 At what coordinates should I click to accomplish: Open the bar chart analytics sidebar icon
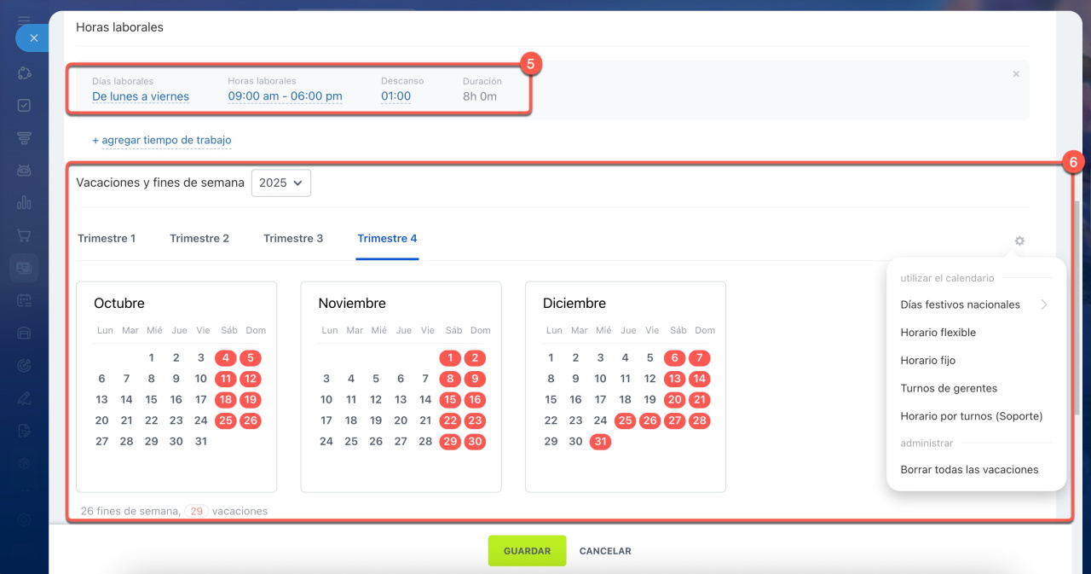24,203
